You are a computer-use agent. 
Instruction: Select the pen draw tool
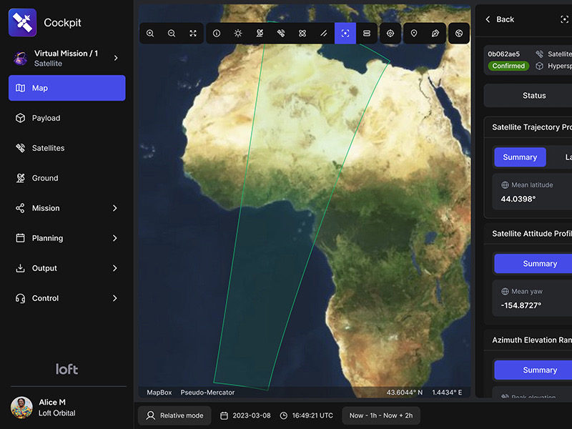(x=435, y=34)
